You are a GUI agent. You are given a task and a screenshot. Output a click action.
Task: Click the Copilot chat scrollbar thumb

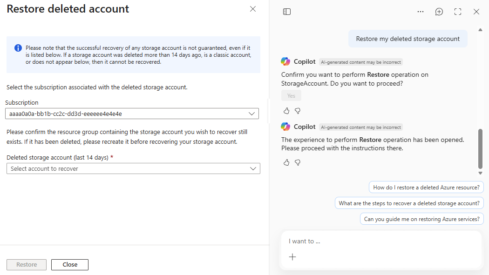coord(480,149)
